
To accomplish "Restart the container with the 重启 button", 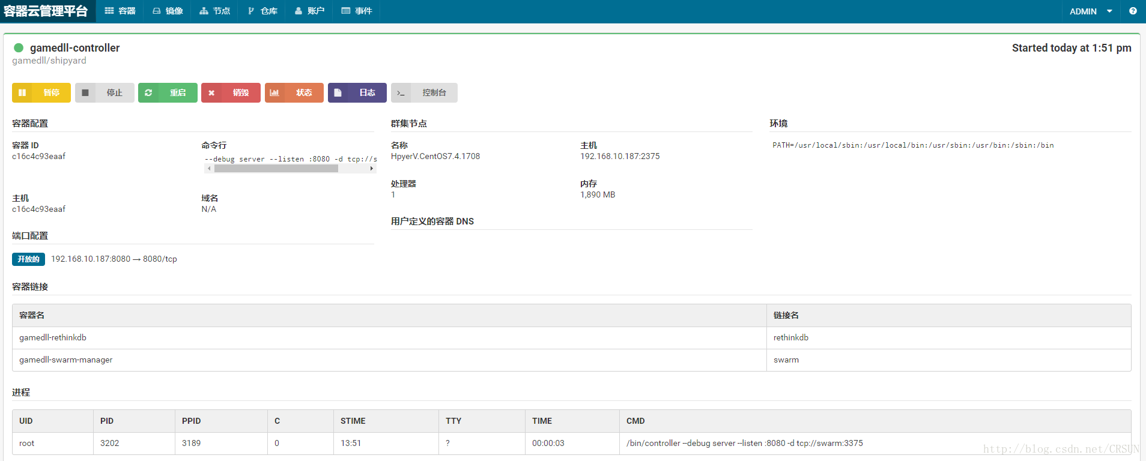I will 168,92.
